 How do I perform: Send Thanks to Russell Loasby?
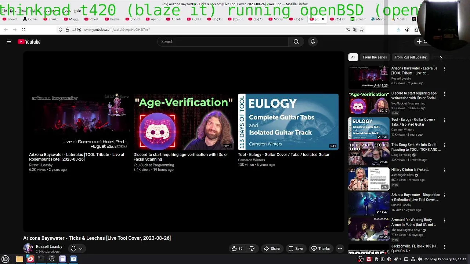pos(321,249)
